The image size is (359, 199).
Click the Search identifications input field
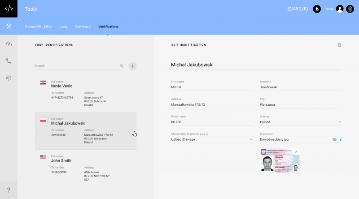(76, 66)
